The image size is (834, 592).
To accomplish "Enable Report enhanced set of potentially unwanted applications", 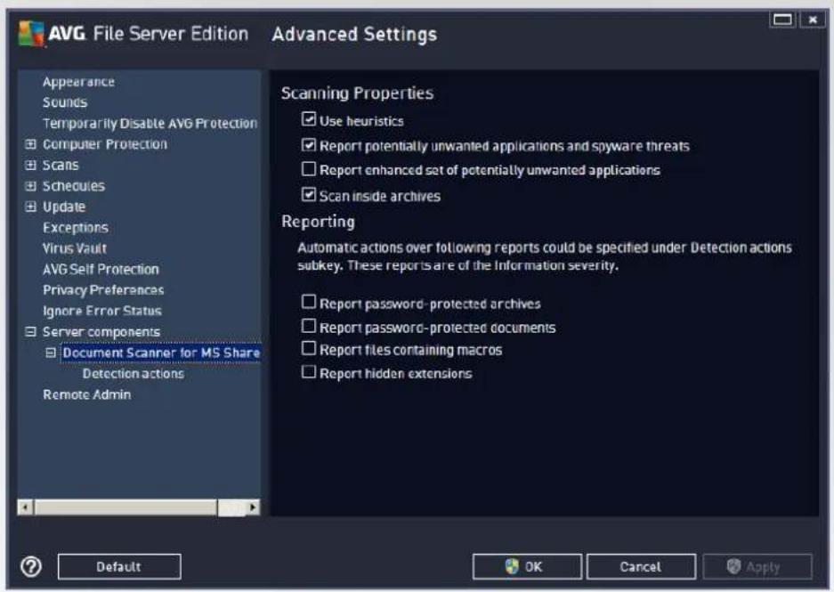I will tap(309, 169).
